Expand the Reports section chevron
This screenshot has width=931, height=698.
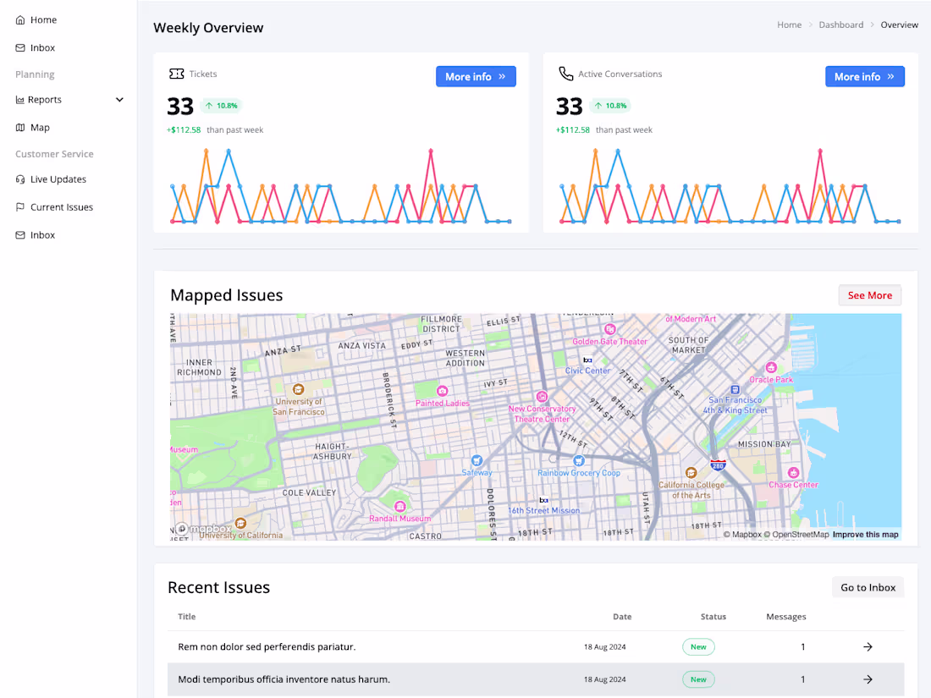pyautogui.click(x=119, y=99)
